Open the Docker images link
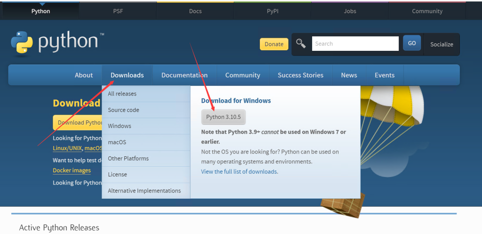This screenshot has height=234, width=482. [72, 170]
